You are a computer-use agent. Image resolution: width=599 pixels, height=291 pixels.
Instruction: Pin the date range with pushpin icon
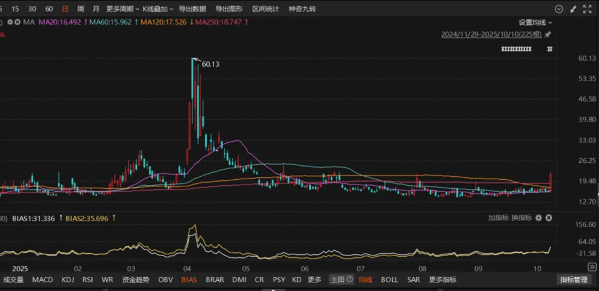pos(548,35)
